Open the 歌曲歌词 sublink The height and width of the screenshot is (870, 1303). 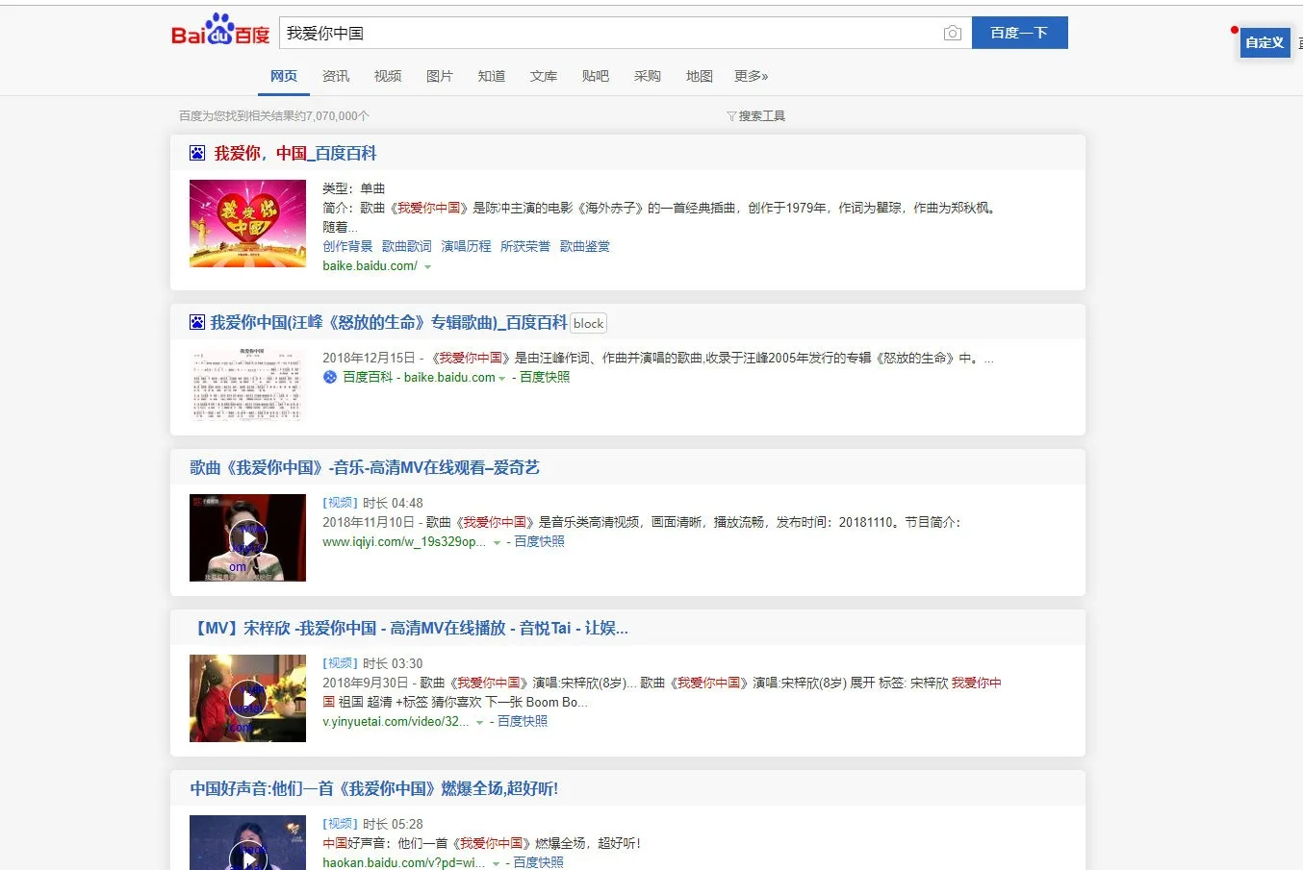click(x=407, y=246)
